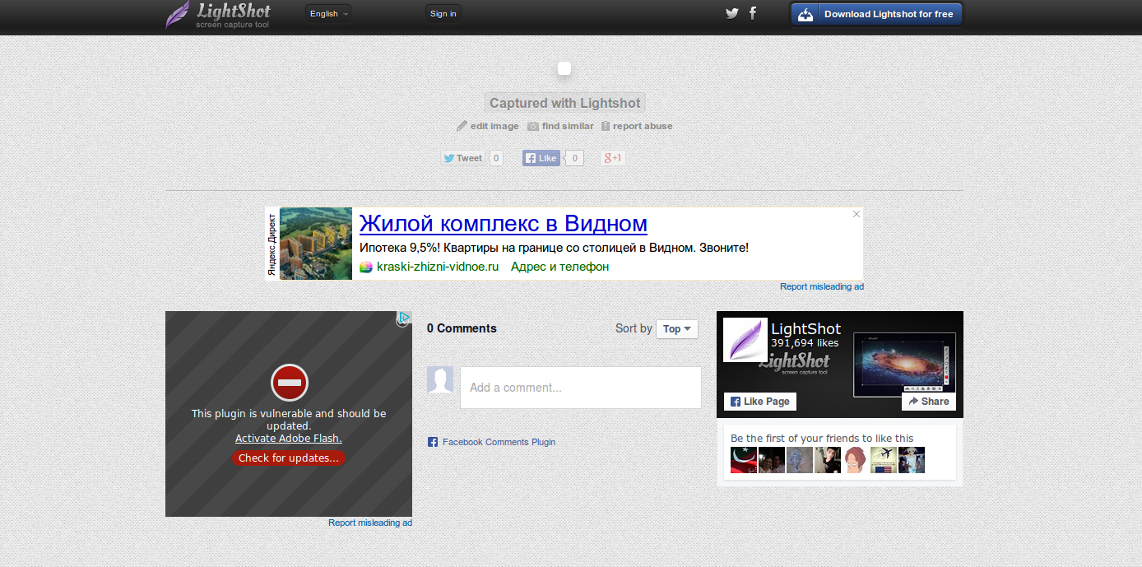Viewport: 1142px width, 567px height.
Task: Click the edit image link
Action: pos(488,126)
